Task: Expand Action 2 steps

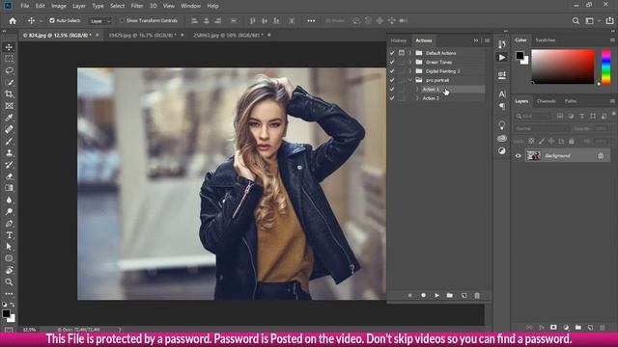Action: coord(417,98)
